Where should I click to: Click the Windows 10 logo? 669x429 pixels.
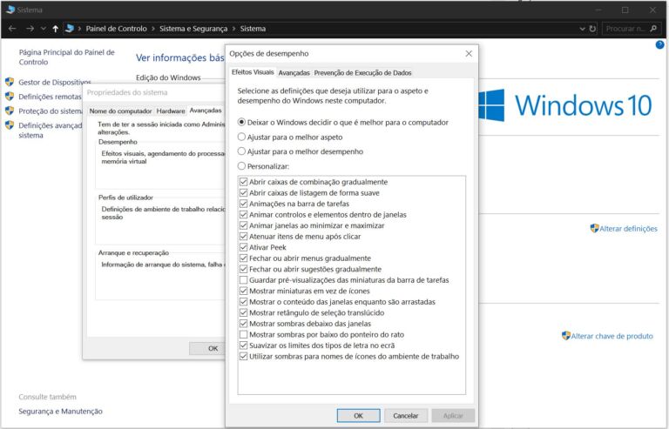pos(565,105)
